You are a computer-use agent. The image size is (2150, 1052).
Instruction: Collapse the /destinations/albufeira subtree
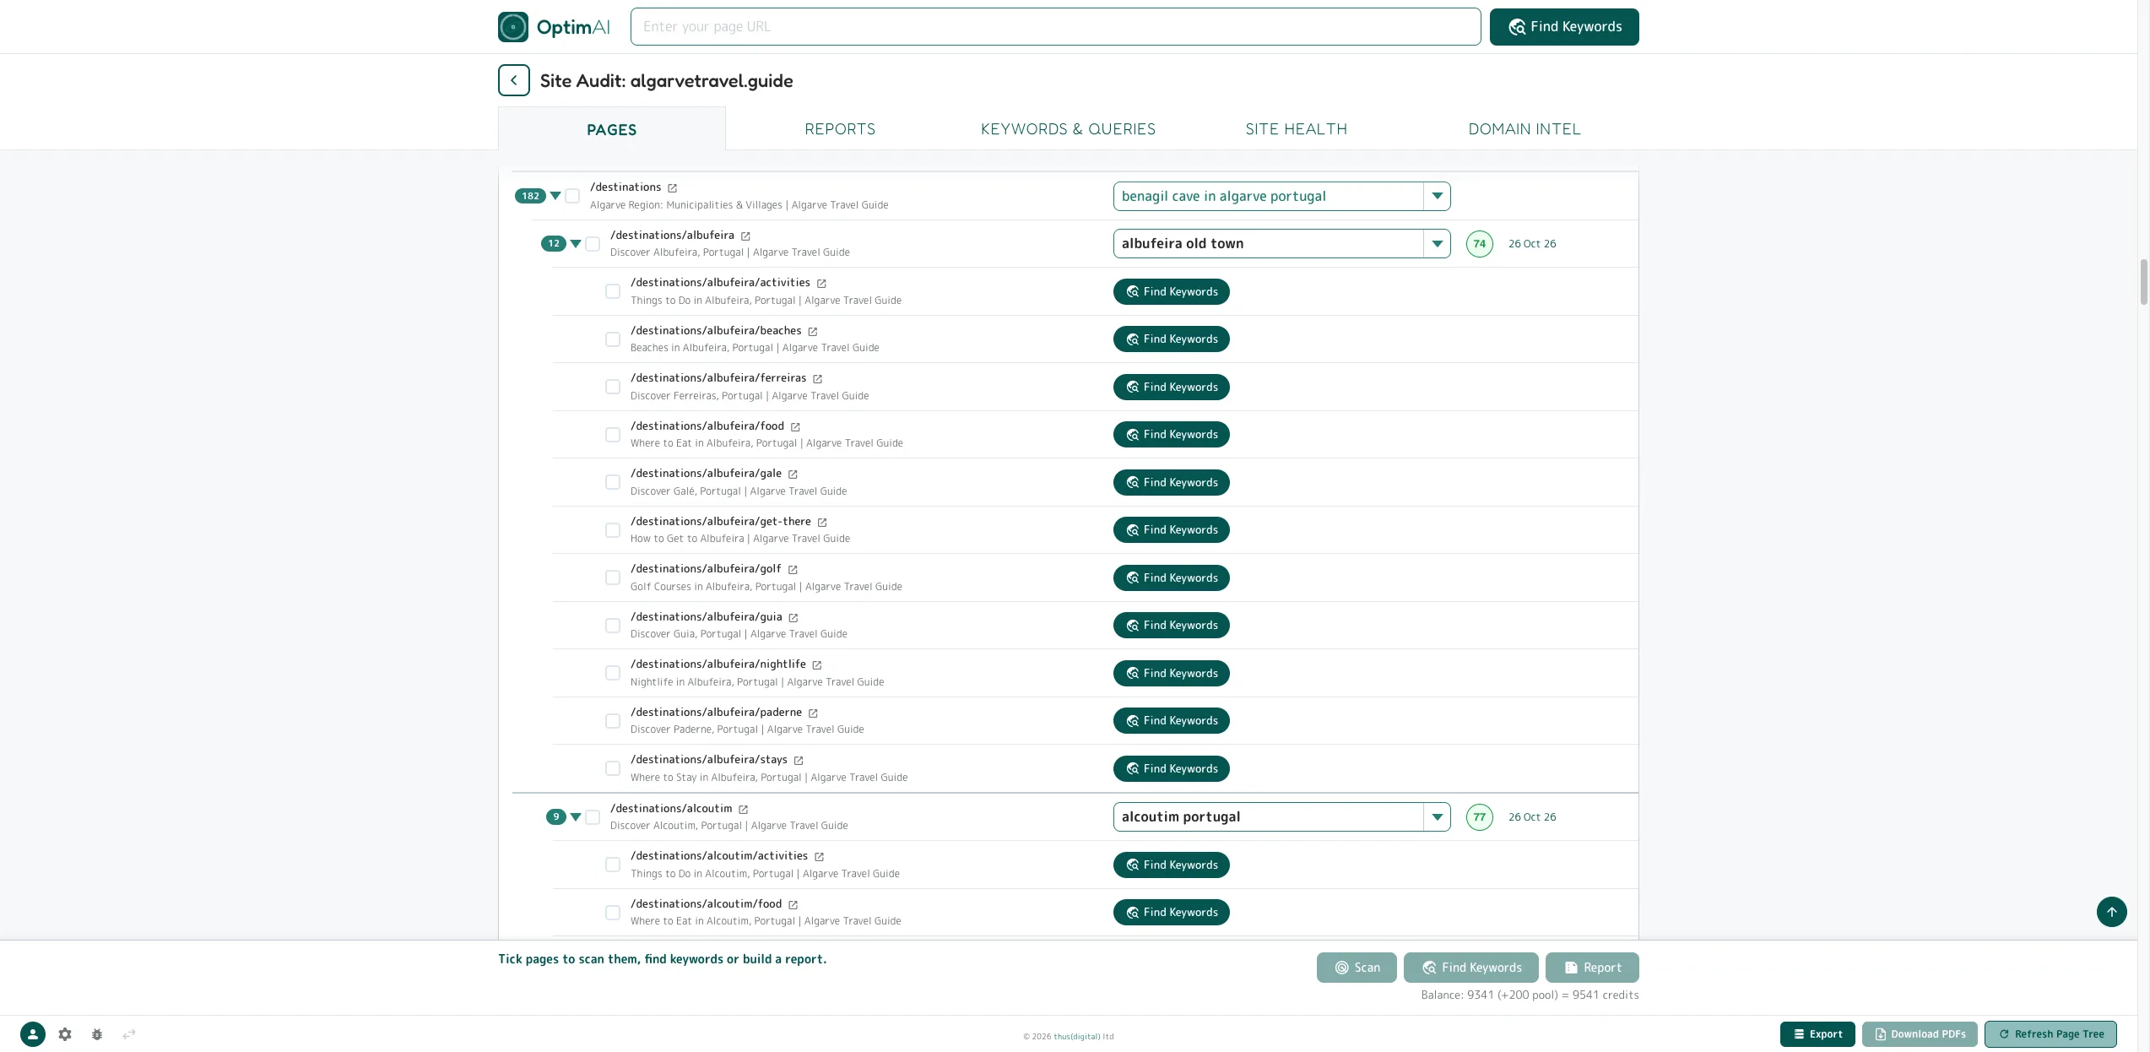coord(576,244)
